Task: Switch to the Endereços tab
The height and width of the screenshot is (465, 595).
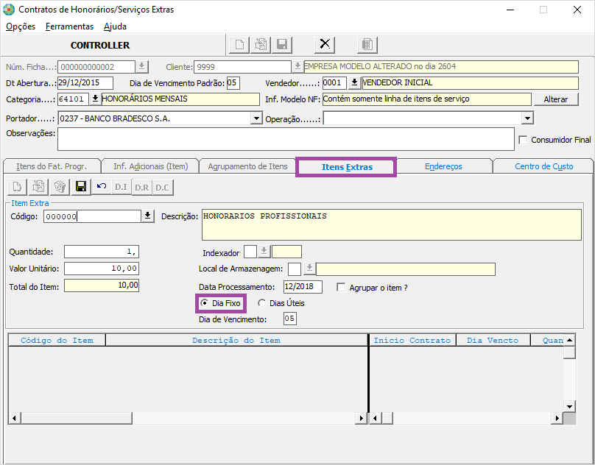Action: point(443,166)
